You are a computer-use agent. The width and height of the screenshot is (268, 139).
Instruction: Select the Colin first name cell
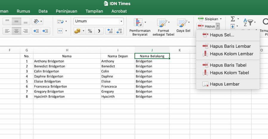tap(118, 71)
